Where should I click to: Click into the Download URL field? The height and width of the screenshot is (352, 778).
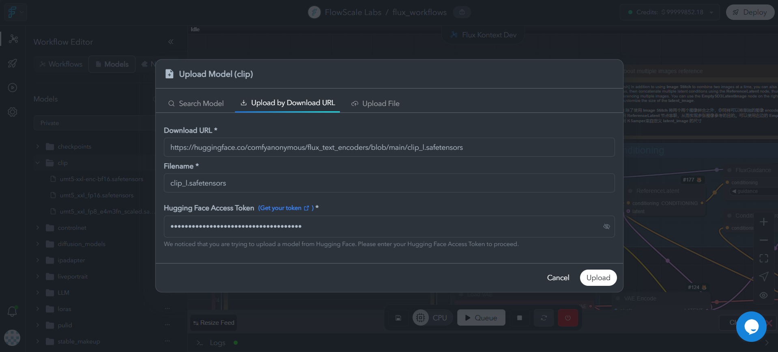pyautogui.click(x=389, y=147)
